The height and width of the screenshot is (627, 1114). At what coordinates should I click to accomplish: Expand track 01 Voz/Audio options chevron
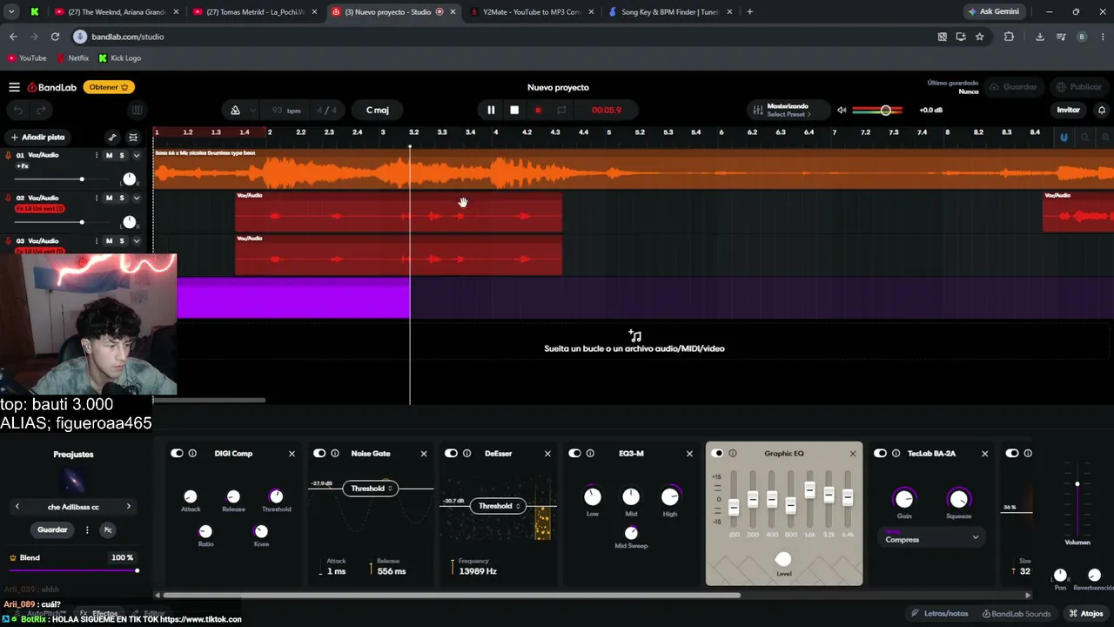pyautogui.click(x=137, y=155)
